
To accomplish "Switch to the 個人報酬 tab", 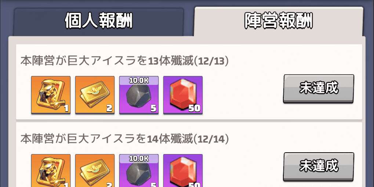I will tap(98, 22).
